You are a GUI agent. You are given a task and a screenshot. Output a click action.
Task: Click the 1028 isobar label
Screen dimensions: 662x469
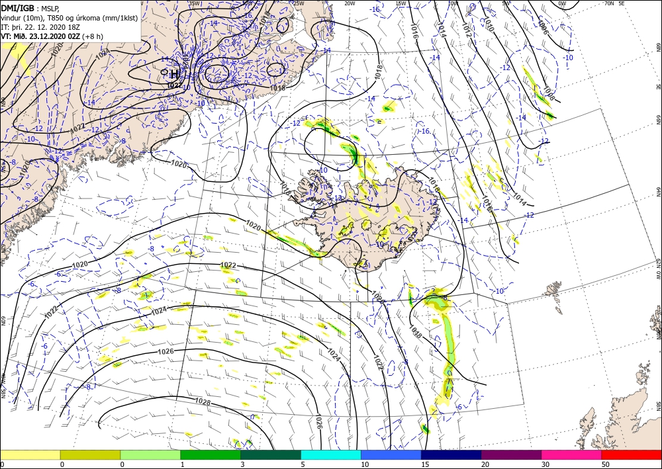[x=203, y=402]
